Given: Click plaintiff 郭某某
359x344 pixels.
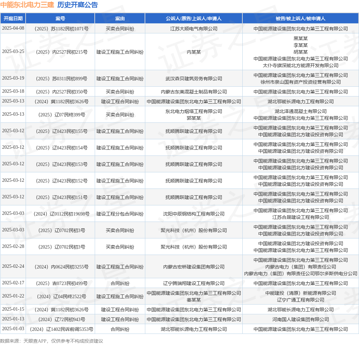Looking at the screenshot, I should [194, 118].
